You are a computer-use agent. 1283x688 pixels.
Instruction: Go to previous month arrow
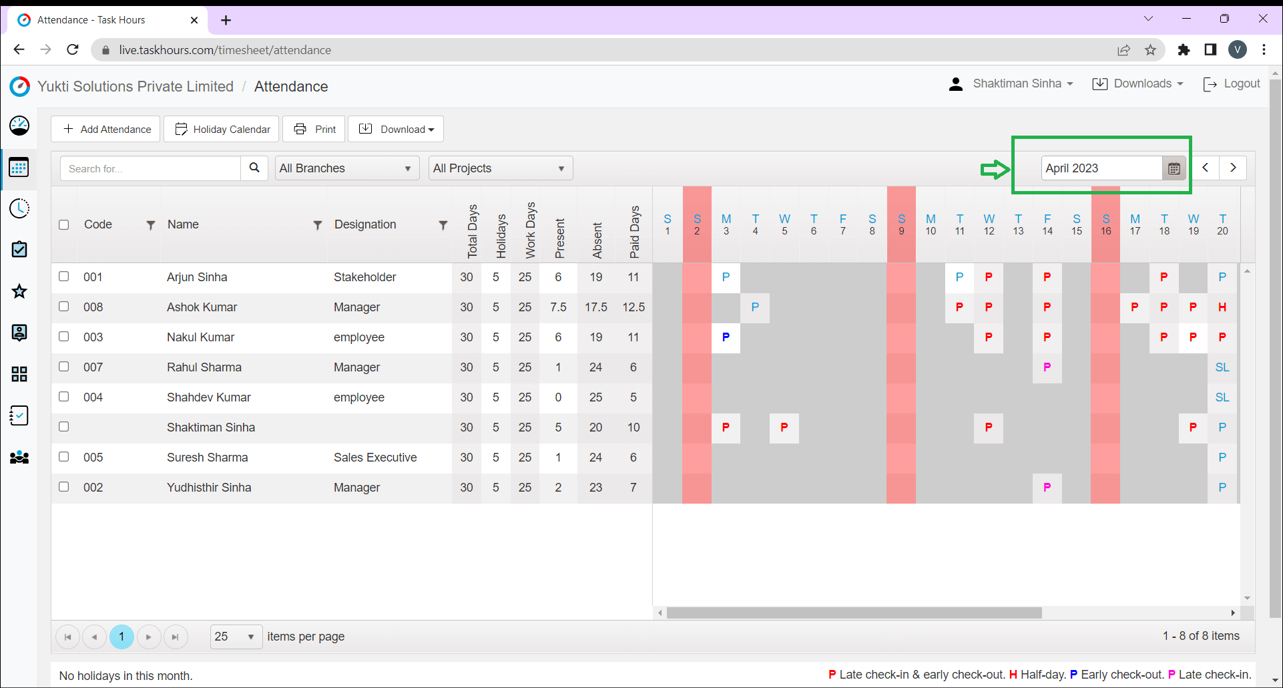[1206, 168]
